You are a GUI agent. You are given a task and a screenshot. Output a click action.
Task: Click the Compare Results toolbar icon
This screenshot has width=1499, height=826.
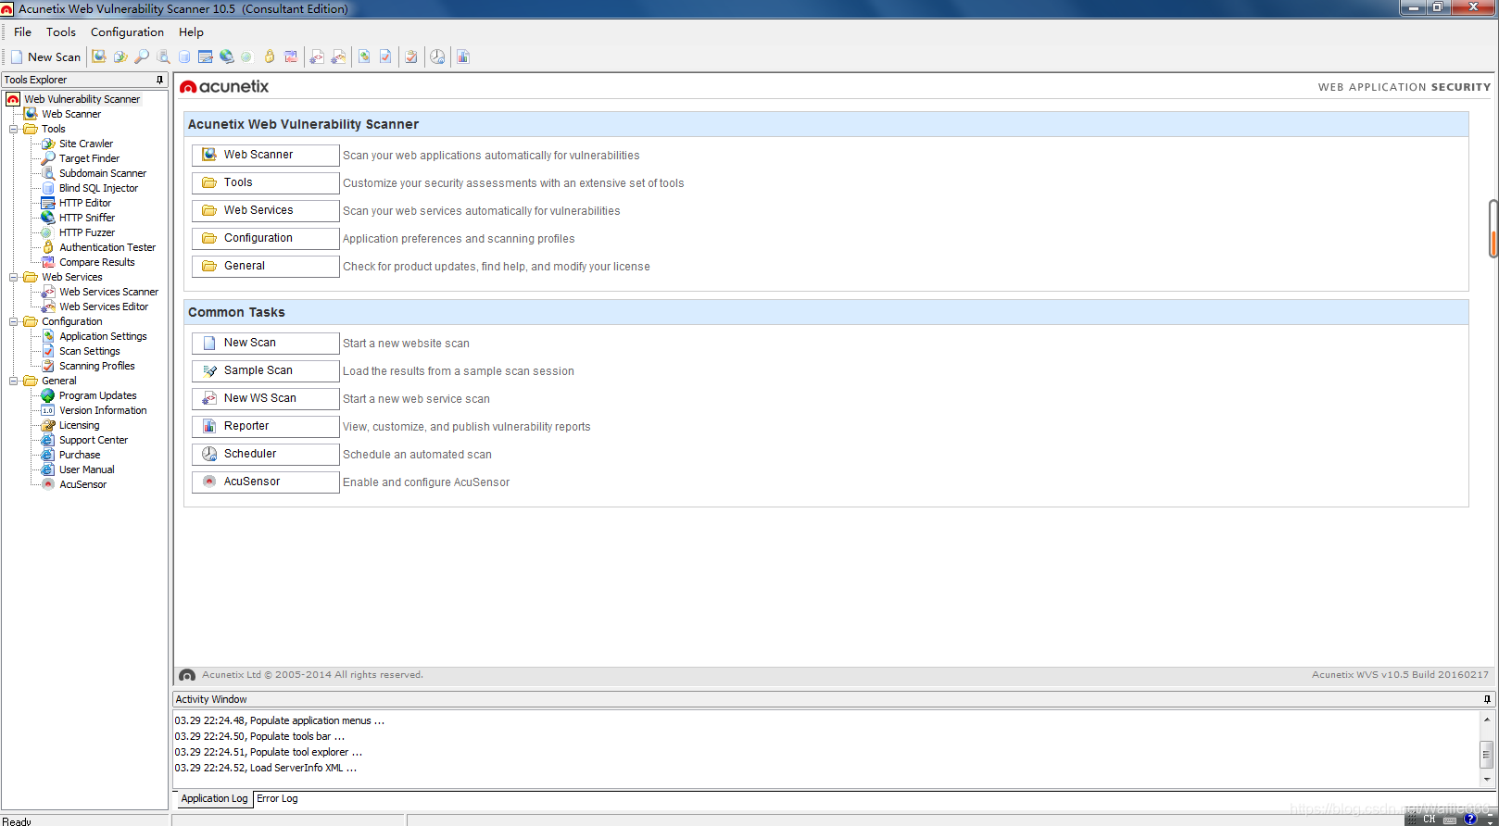291,56
